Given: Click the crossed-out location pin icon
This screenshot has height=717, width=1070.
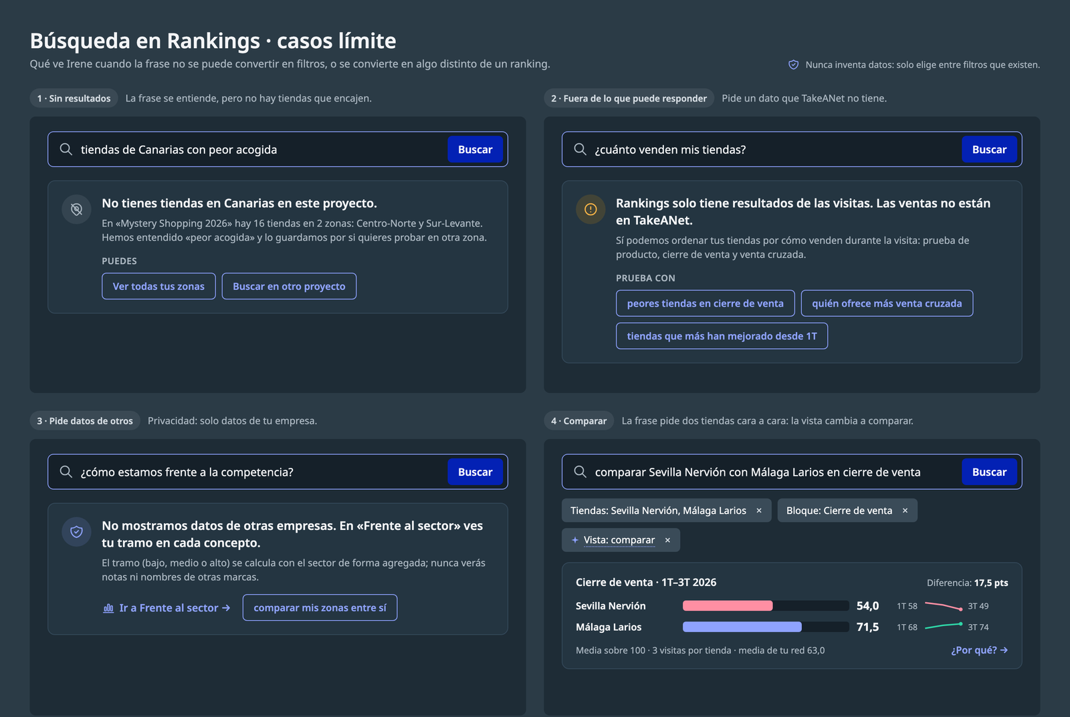Looking at the screenshot, I should click(x=76, y=209).
